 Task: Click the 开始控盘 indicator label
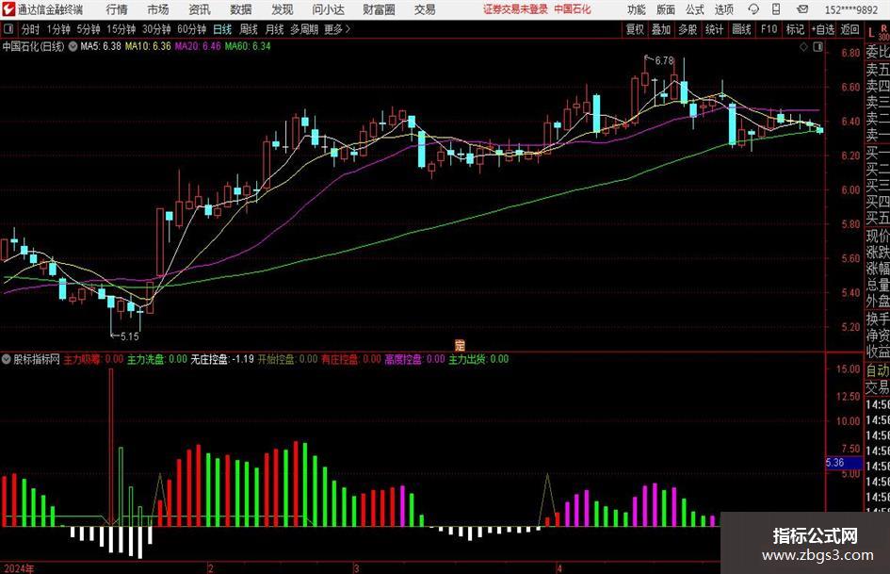coord(288,359)
